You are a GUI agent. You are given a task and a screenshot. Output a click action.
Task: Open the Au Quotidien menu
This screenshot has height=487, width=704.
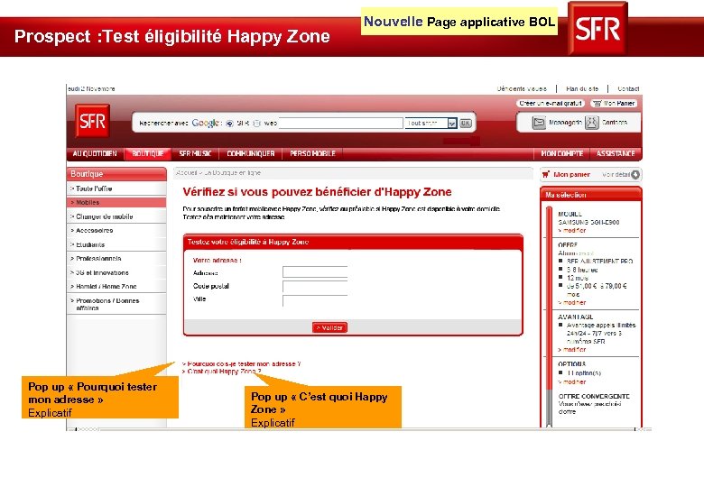(x=95, y=154)
